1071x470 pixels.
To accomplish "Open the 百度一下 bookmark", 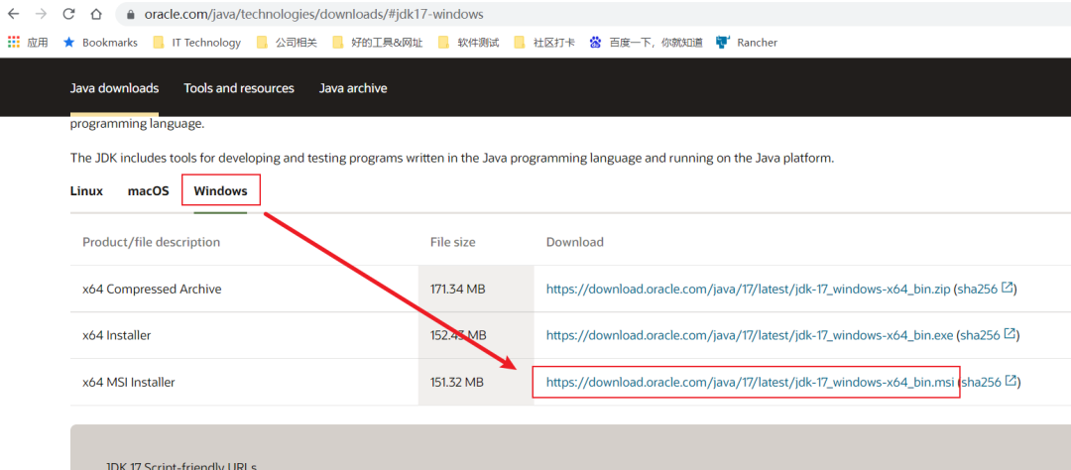I will tap(646, 43).
